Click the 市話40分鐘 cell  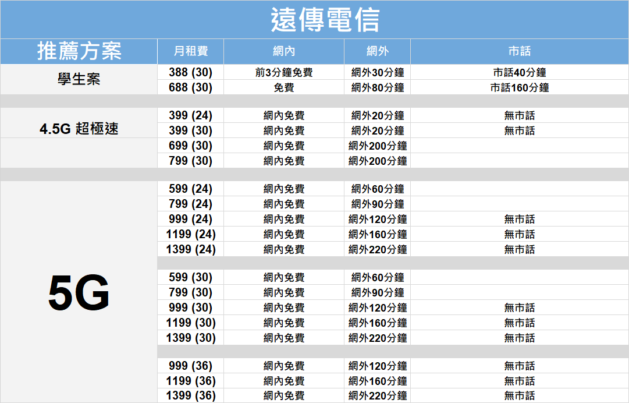click(520, 72)
